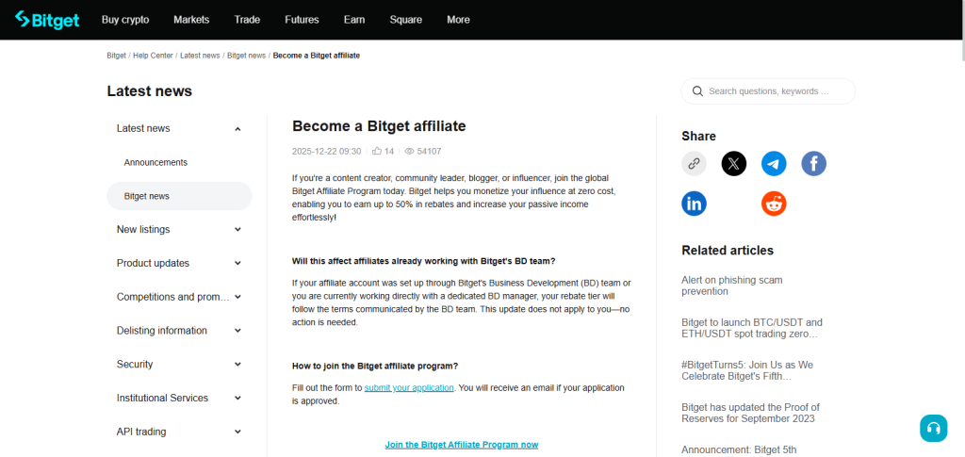The image size is (965, 457).
Task: Click the Become a Bitget affiliate heading
Action: point(379,126)
